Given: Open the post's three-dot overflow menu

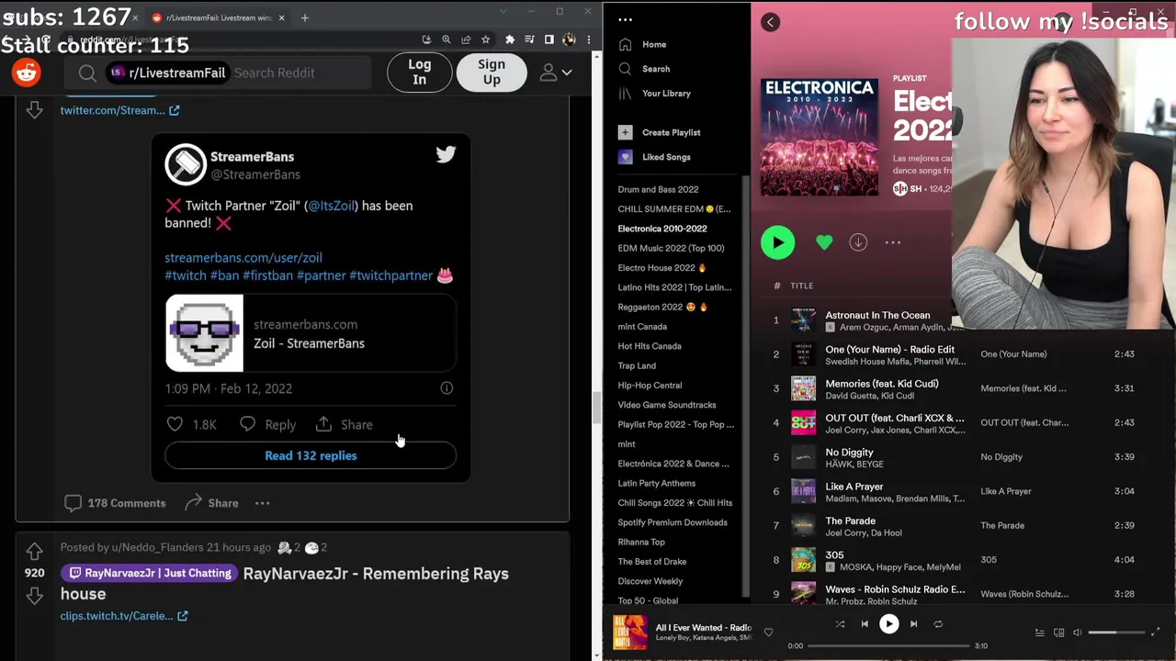Looking at the screenshot, I should tap(262, 503).
